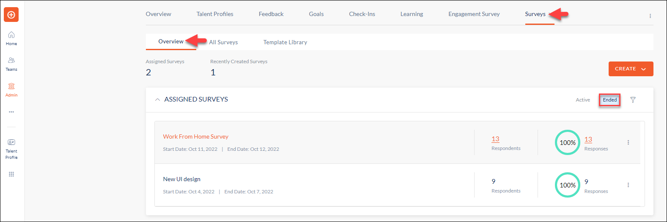Click the vertical dots menu beside top tabs

(x=650, y=16)
